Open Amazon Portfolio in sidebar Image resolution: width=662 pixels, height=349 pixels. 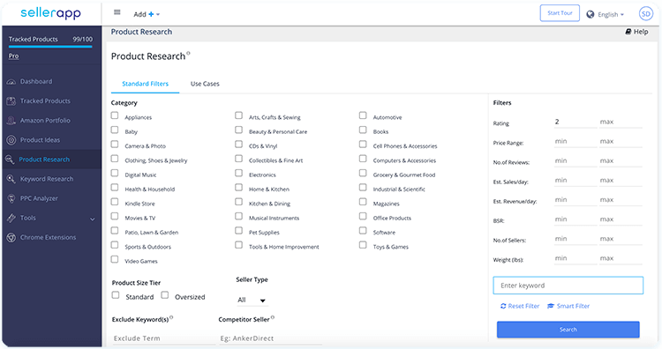point(45,121)
